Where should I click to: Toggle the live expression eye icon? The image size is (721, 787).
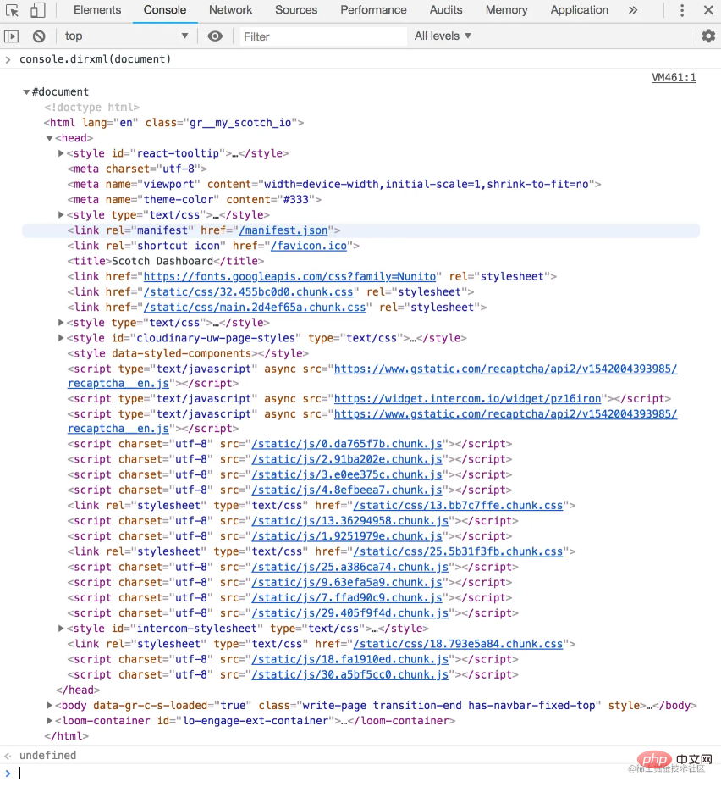click(x=215, y=36)
